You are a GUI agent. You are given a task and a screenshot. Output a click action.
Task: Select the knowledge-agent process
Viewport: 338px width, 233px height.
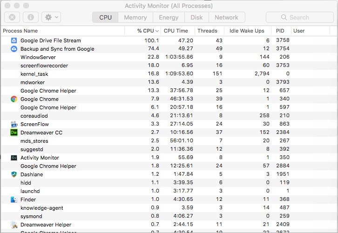click(x=42, y=208)
